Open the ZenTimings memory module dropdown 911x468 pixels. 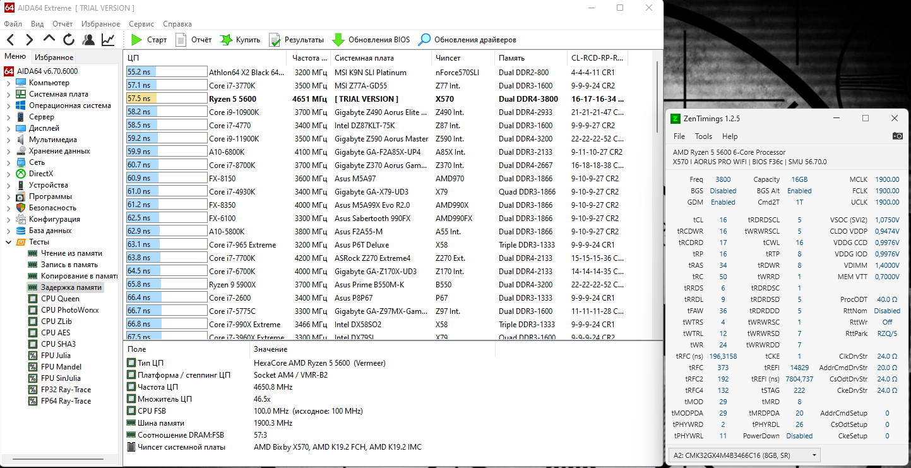(x=744, y=455)
